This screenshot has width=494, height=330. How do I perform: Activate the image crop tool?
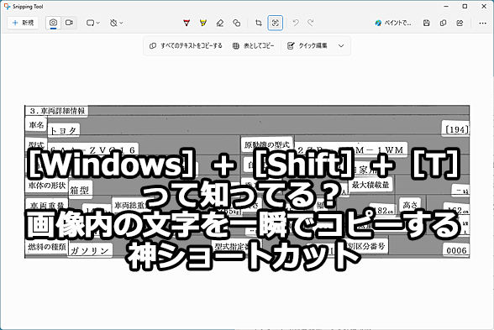(259, 23)
